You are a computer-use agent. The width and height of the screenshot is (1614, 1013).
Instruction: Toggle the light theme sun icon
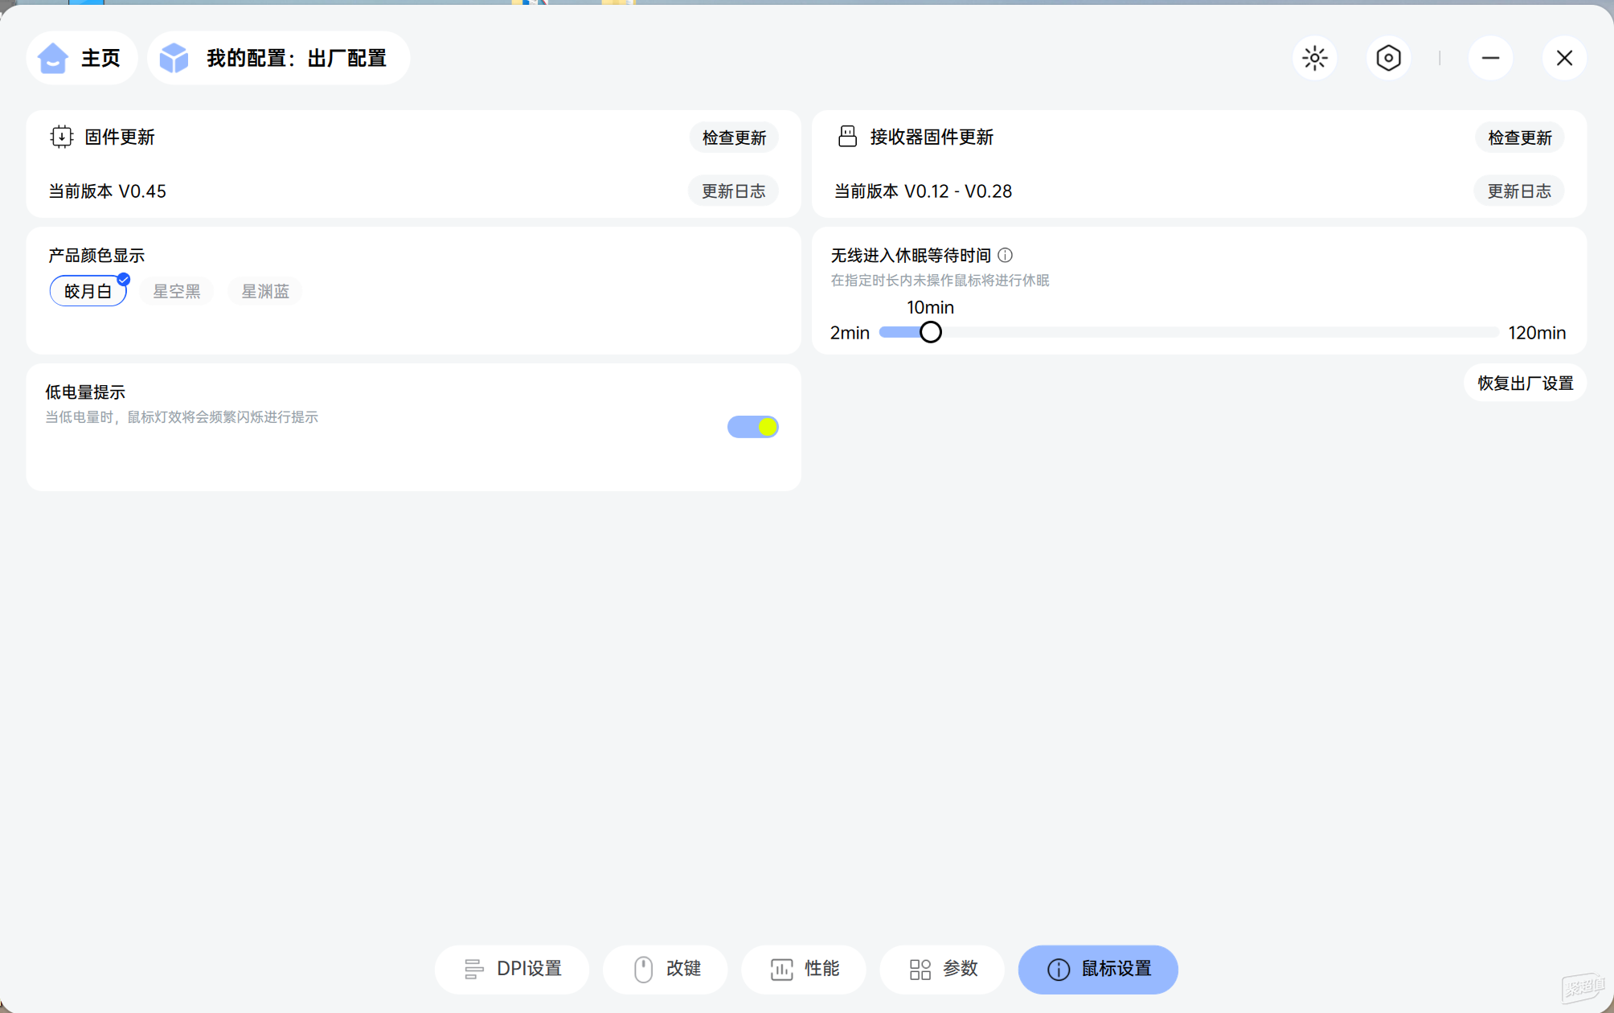coord(1314,58)
